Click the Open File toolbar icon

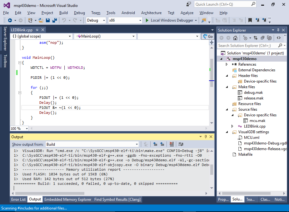click(41, 20)
